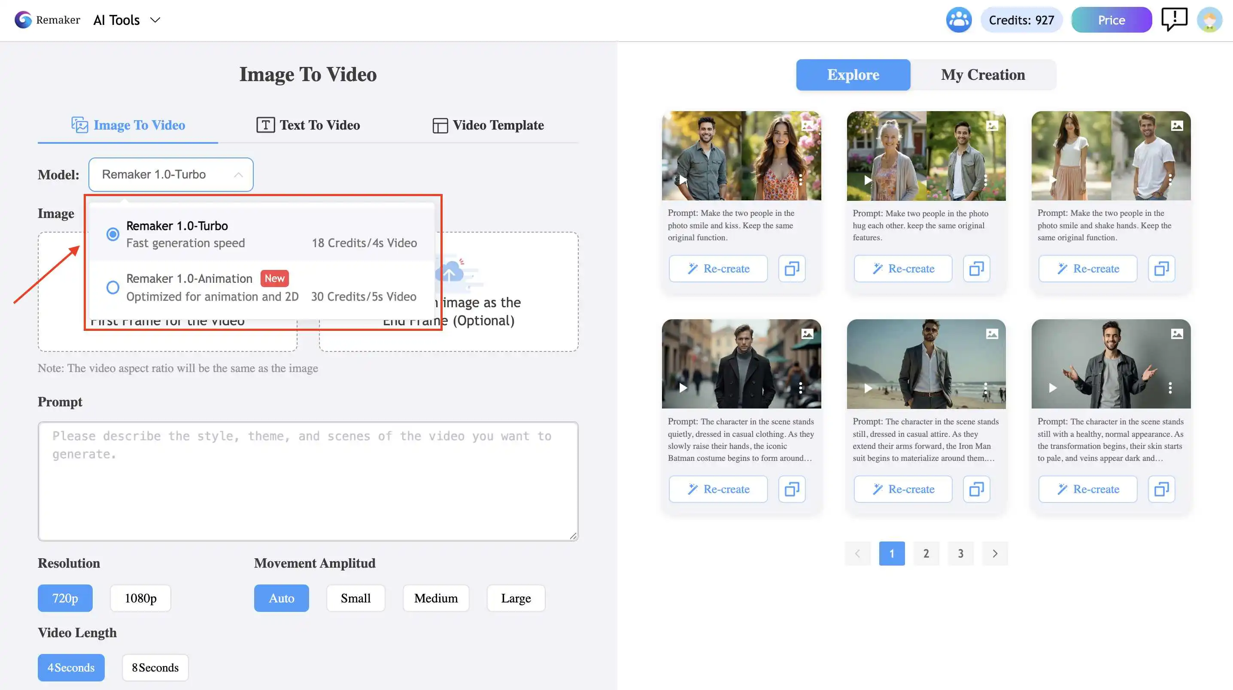Set movement amplitude to Small

[x=355, y=598]
